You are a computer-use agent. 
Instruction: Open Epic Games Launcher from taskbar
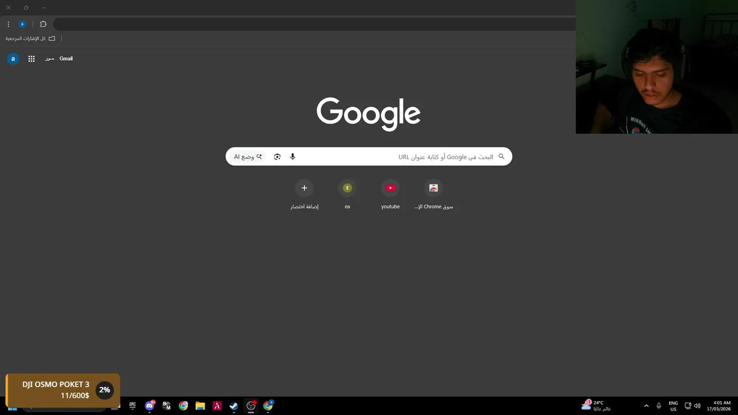click(133, 406)
